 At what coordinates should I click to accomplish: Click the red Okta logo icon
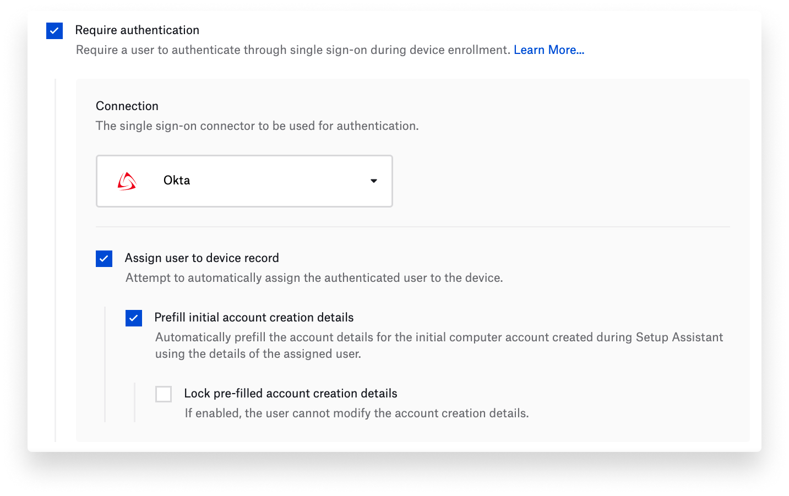point(127,181)
